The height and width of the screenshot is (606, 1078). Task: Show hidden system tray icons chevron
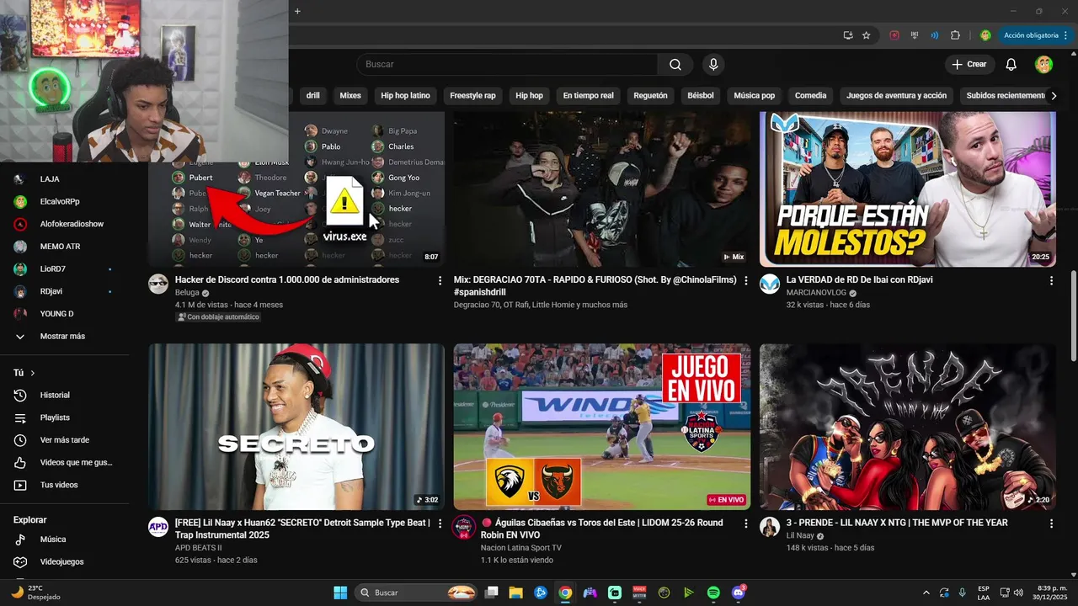[x=926, y=593]
